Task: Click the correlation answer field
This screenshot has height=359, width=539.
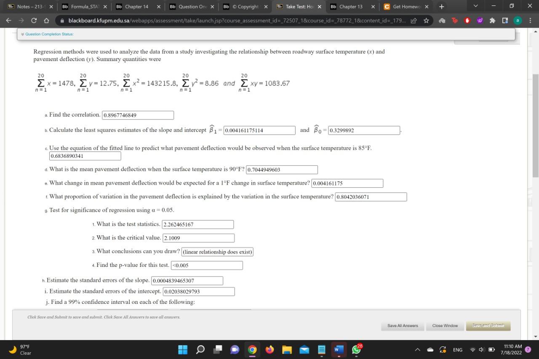Action: (138, 115)
